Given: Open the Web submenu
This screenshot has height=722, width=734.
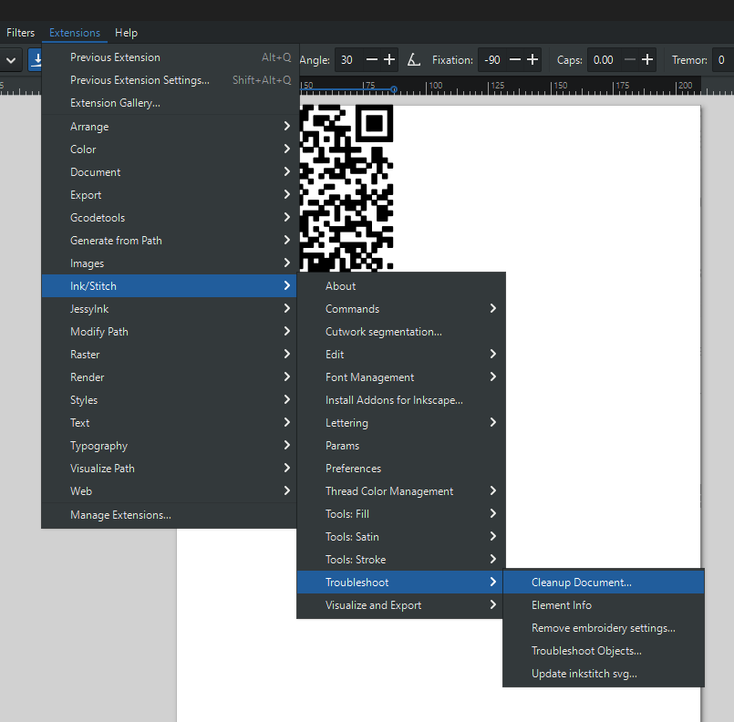Looking at the screenshot, I should click(x=169, y=490).
